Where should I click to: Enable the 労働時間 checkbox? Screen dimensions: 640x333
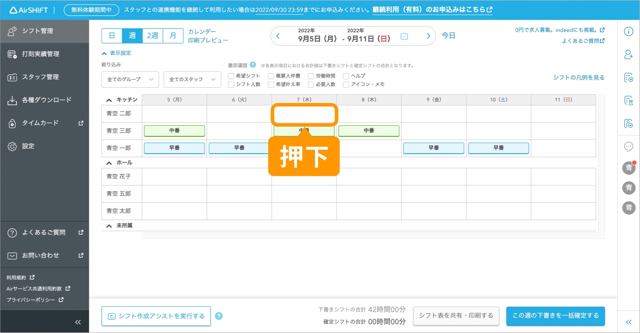tap(311, 76)
